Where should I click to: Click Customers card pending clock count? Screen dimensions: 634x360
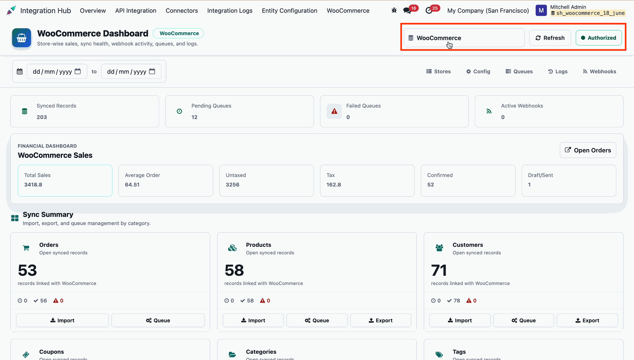tap(436, 301)
